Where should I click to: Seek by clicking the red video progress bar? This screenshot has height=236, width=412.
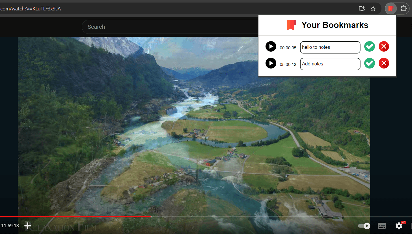point(85,217)
